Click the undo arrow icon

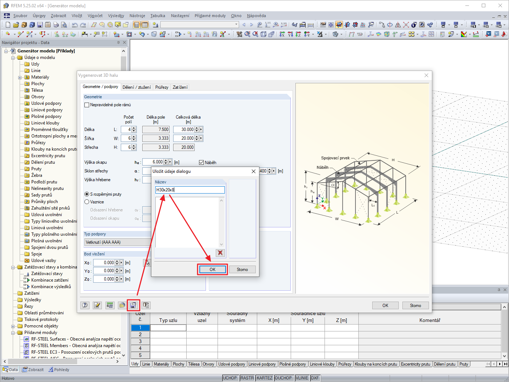(75, 25)
